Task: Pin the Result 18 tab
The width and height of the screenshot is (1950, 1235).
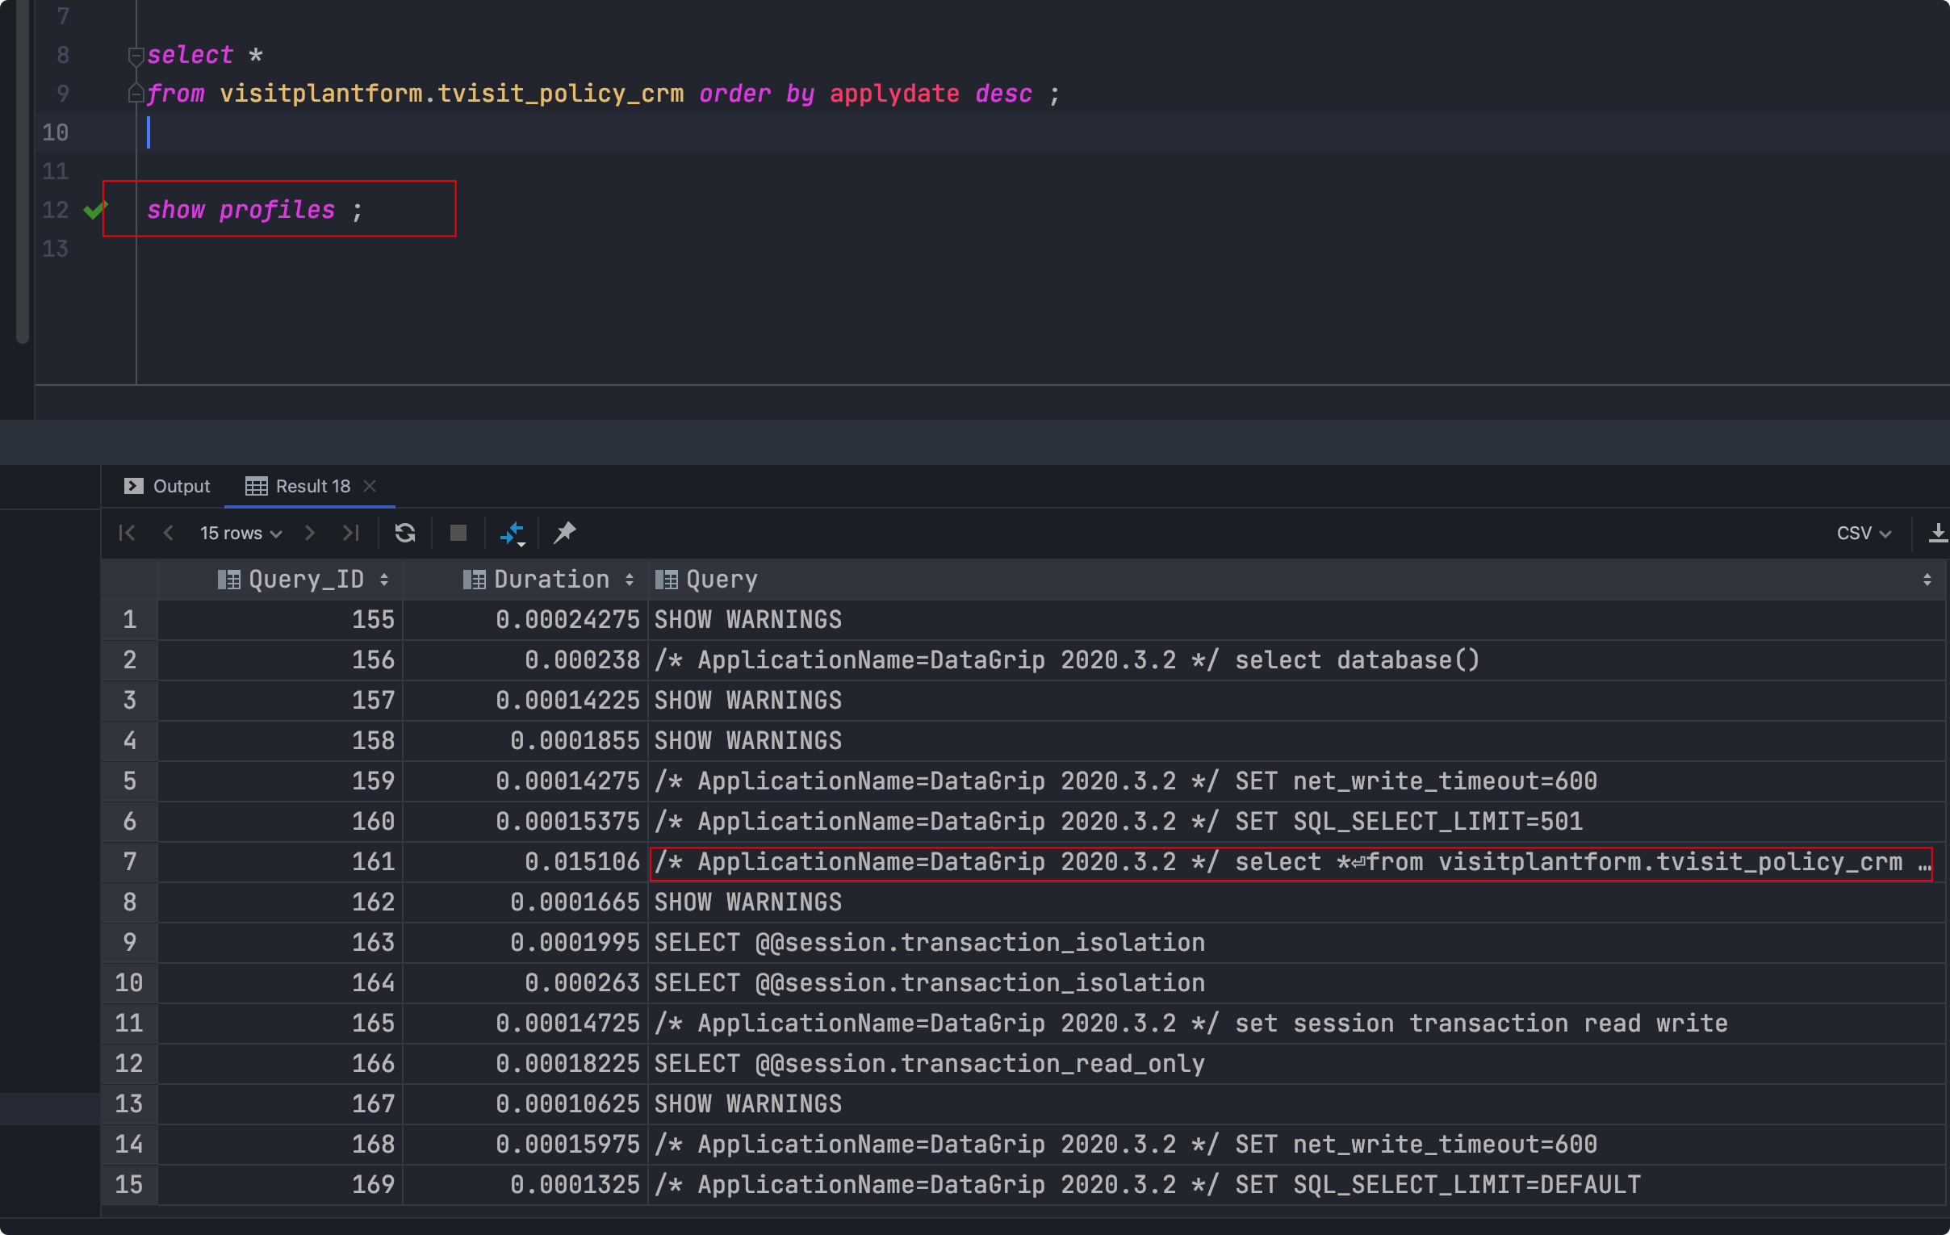Action: point(564,533)
